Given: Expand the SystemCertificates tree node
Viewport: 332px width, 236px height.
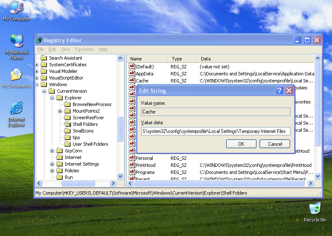Looking at the screenshot, I should (37, 65).
